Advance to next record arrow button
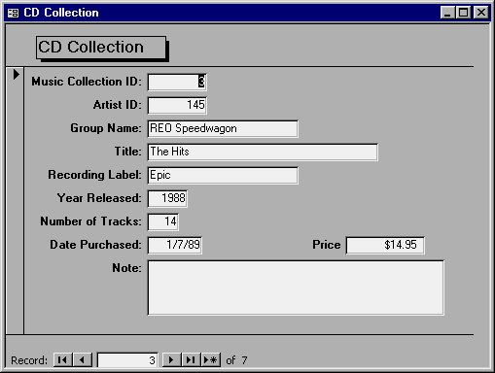495x373 pixels. [171, 360]
